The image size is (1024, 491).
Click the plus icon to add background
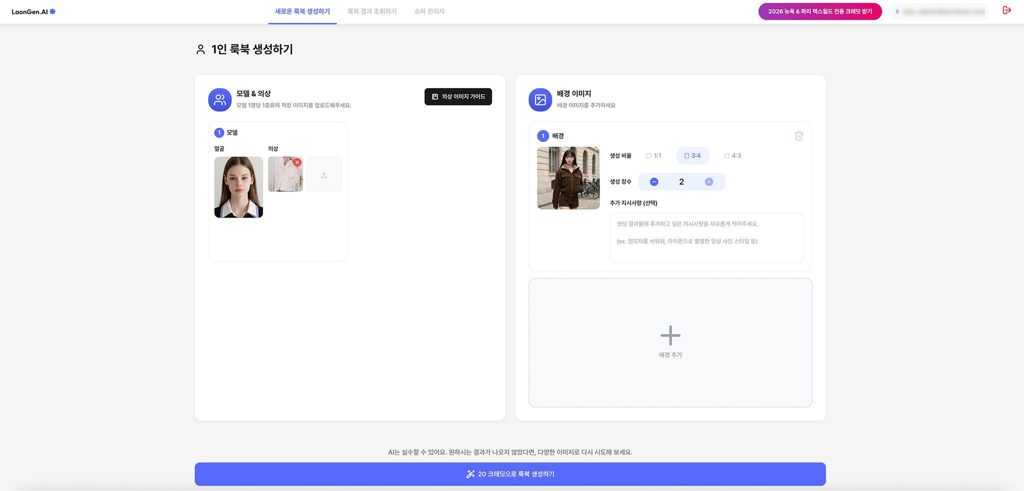[x=670, y=335]
